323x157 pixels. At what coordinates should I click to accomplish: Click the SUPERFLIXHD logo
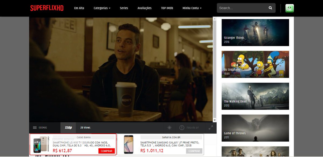point(47,8)
